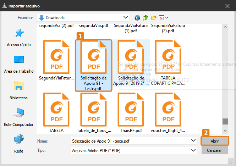This screenshot has width=236, height=166.
Task: Click the Up One Level folder icon
Action: tap(146, 18)
